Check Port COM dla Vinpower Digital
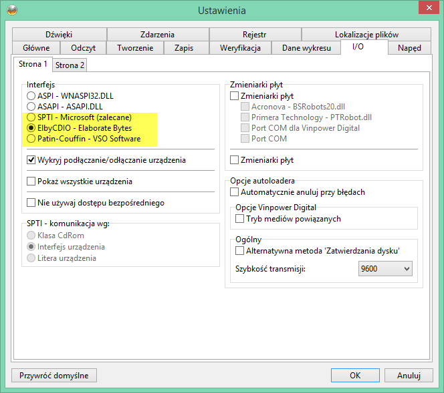 pyautogui.click(x=300, y=128)
